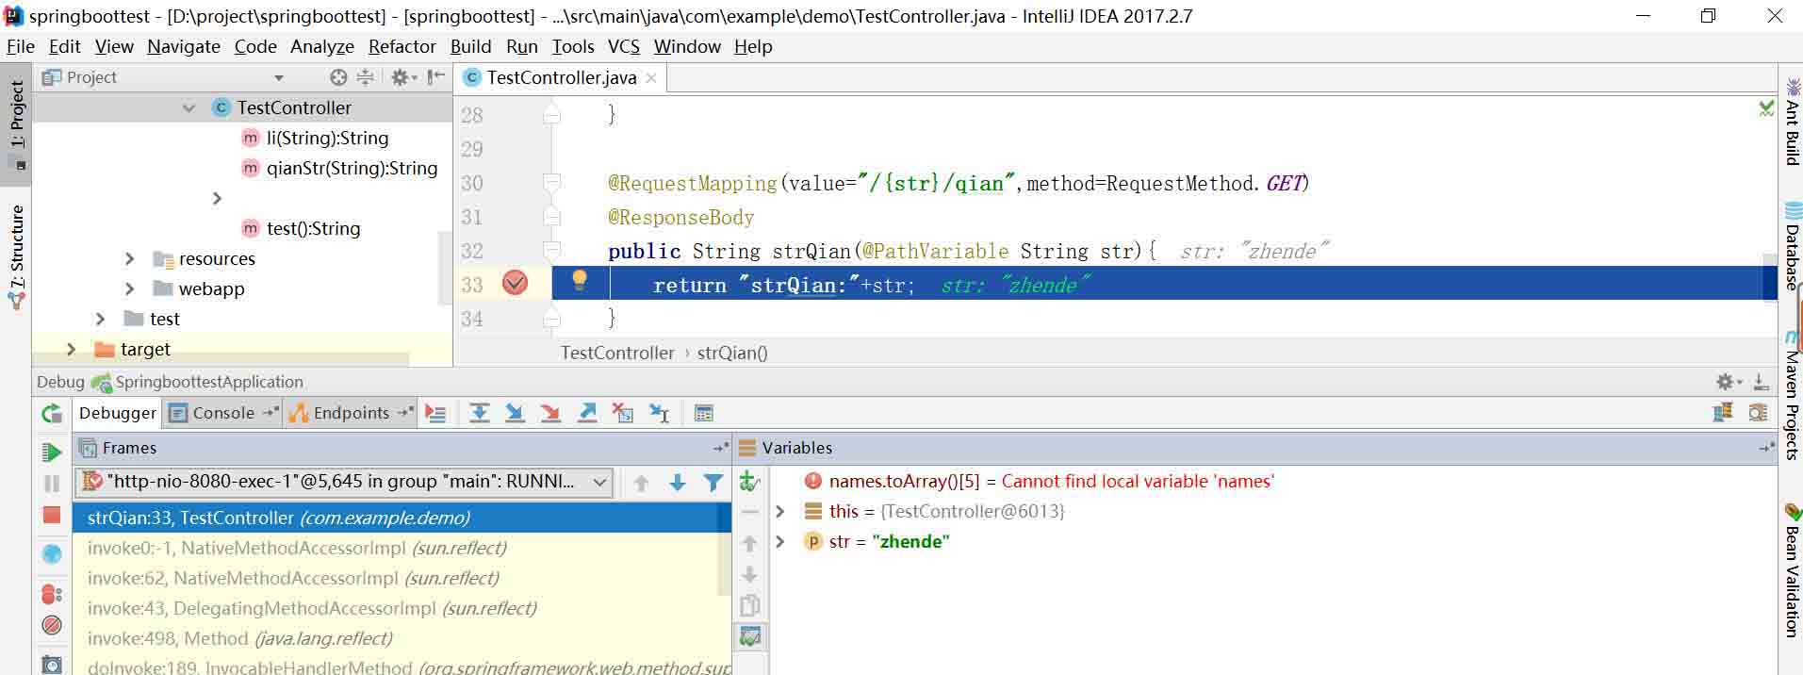Click the remove watch minus icon
This screenshot has width=1803, height=675.
(x=750, y=512)
